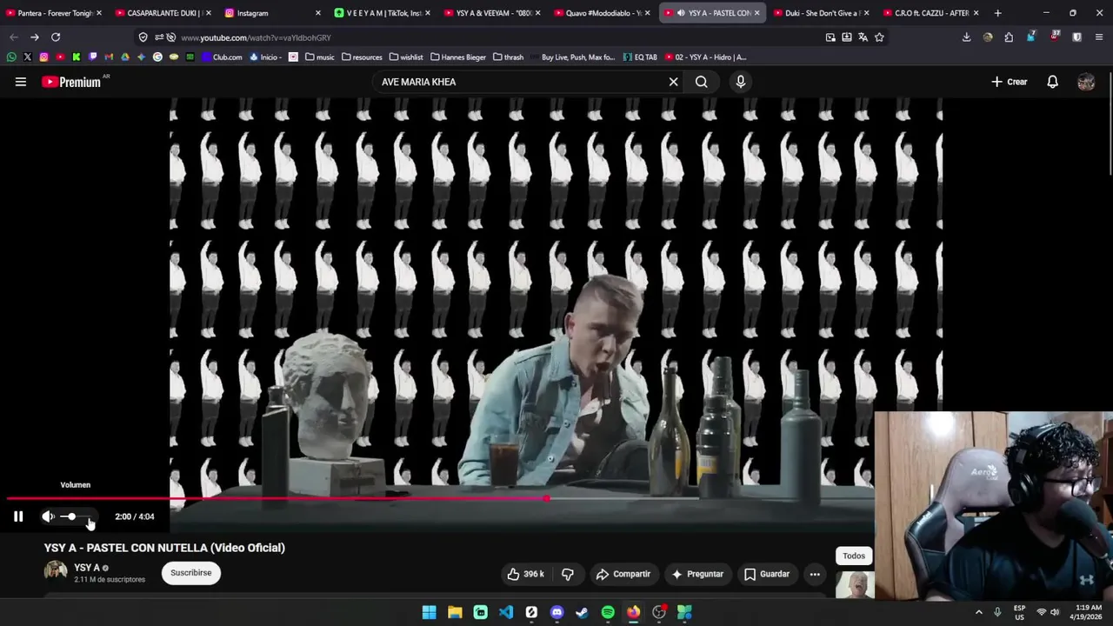The width and height of the screenshot is (1113, 626).
Task: Go to YouTube Premium home logo
Action: pyautogui.click(x=71, y=82)
